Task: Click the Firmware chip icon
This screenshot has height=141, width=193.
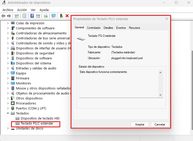Action: pos(13,78)
